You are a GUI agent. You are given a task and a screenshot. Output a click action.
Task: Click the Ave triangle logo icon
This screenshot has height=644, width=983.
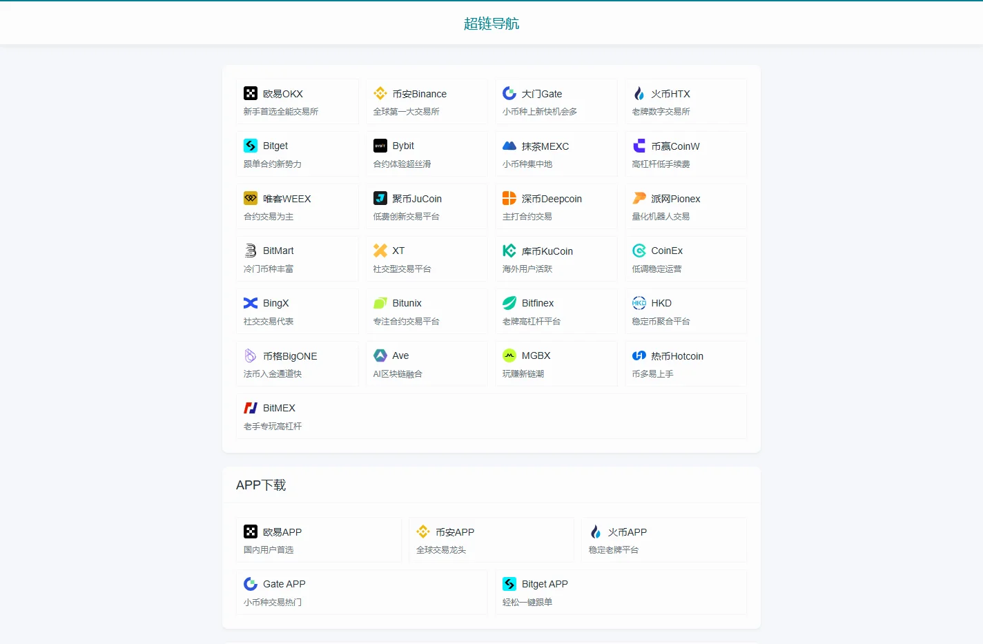(x=380, y=355)
